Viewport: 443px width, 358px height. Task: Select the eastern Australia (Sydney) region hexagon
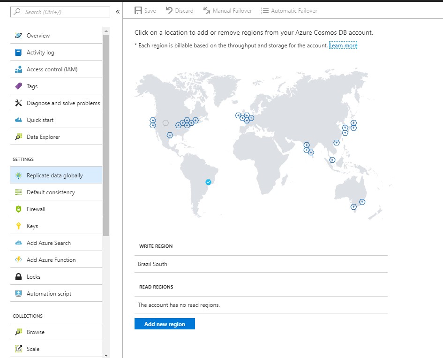pyautogui.click(x=362, y=202)
